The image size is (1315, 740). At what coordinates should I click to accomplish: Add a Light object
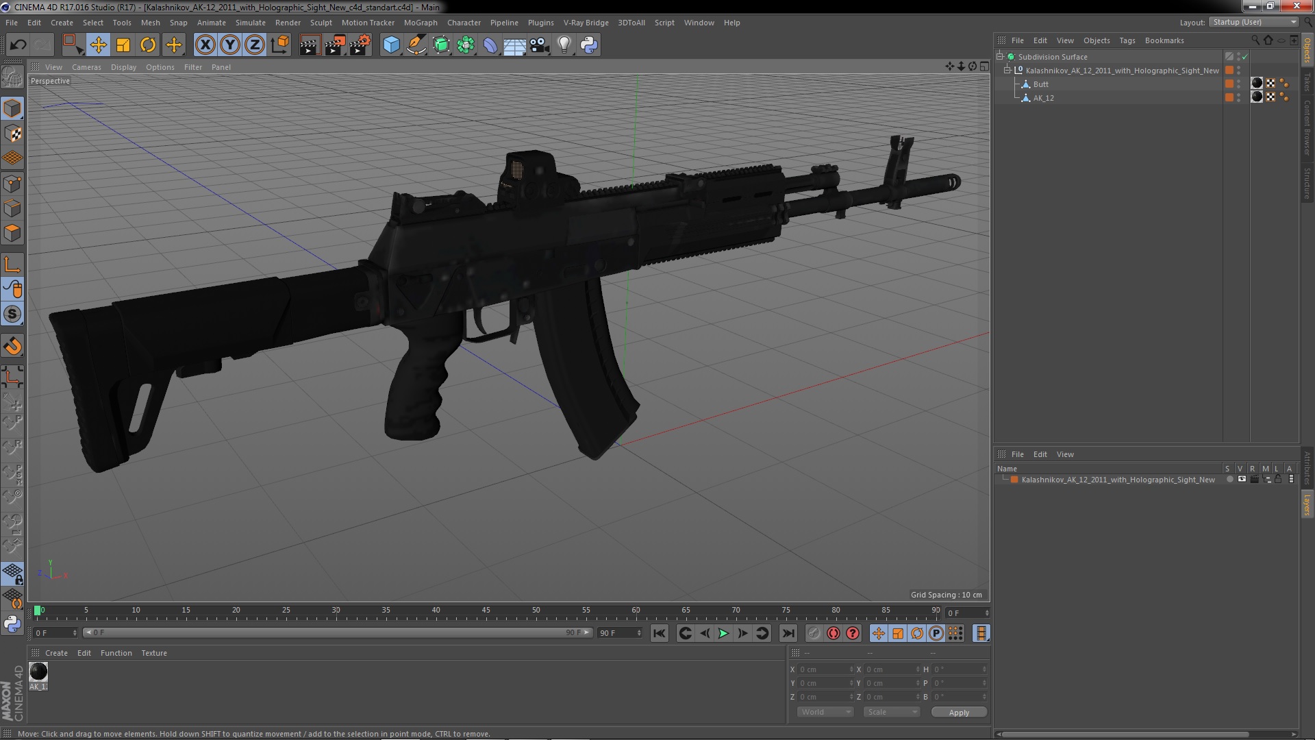[x=564, y=45]
